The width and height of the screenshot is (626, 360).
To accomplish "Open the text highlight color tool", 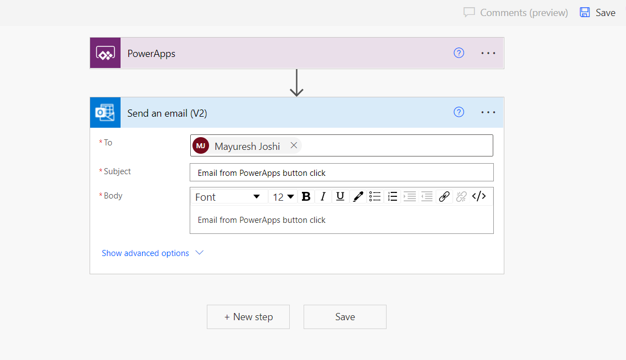I will 357,196.
